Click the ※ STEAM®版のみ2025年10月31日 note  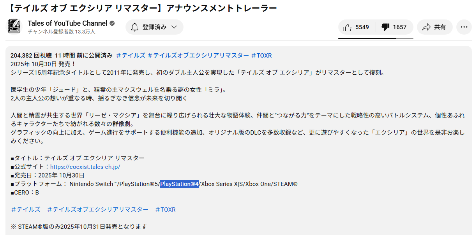[x=79, y=226]
